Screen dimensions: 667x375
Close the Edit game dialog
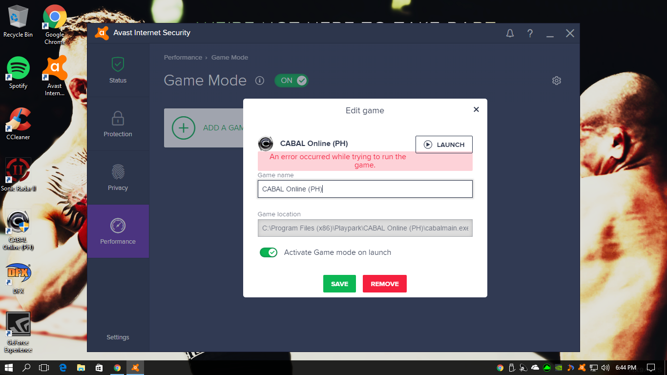[476, 109]
